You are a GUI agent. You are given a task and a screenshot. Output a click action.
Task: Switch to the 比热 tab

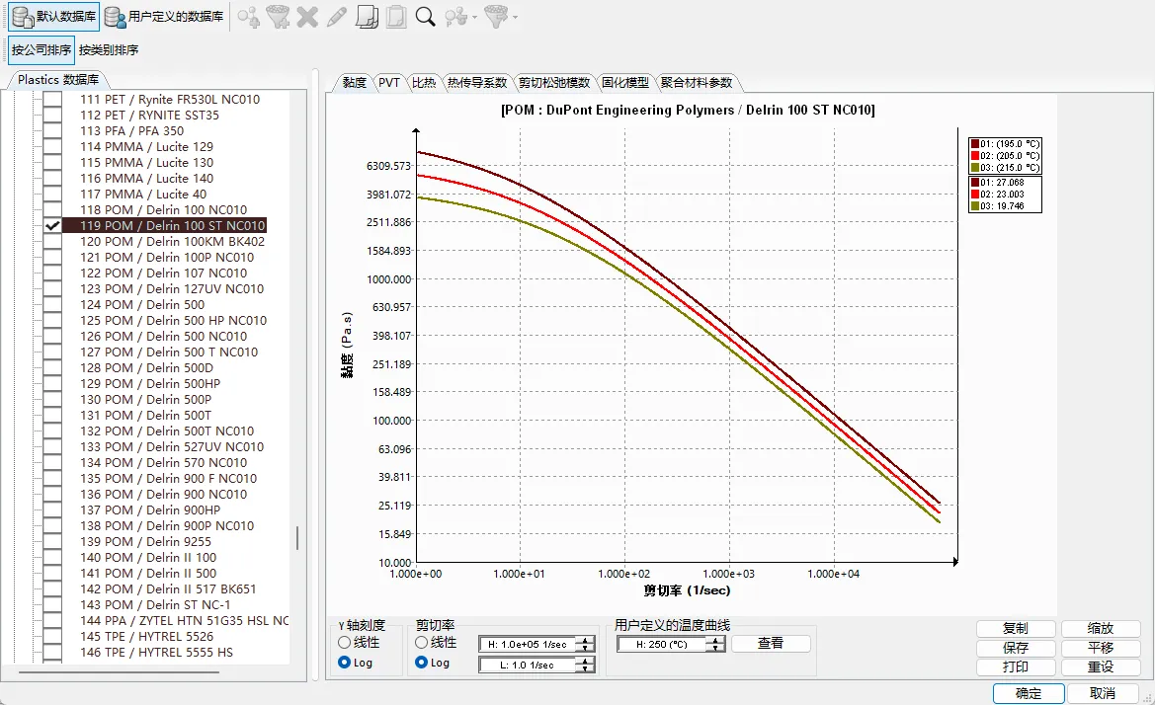click(x=424, y=82)
